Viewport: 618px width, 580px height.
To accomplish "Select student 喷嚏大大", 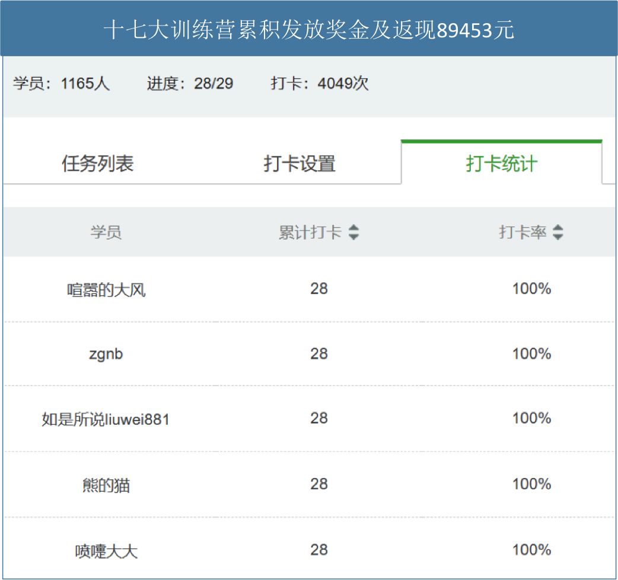I will tap(106, 551).
